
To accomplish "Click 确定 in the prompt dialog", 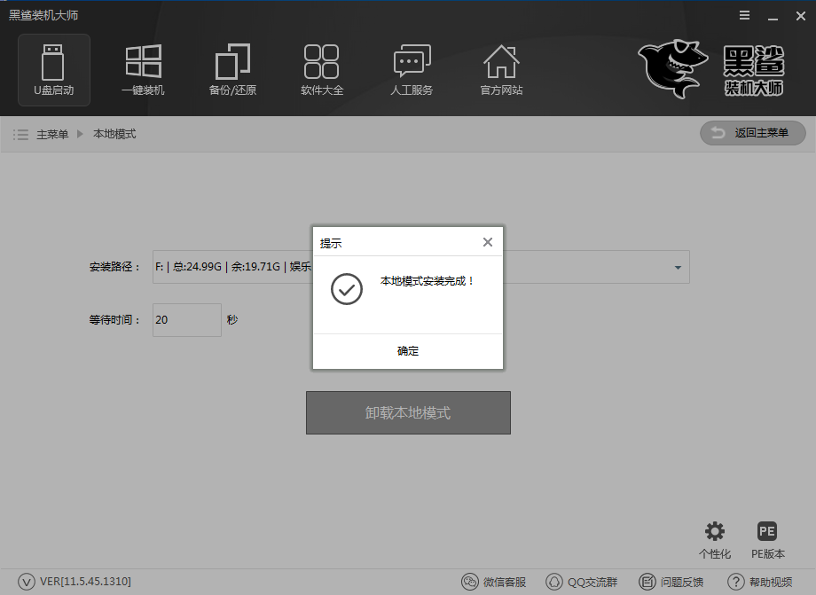I will point(408,351).
